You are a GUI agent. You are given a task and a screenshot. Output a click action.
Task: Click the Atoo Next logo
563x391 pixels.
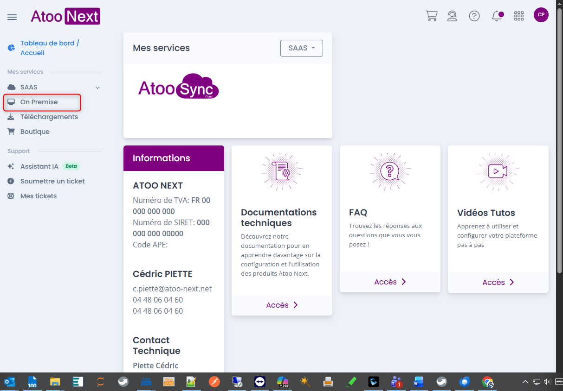[x=65, y=17]
